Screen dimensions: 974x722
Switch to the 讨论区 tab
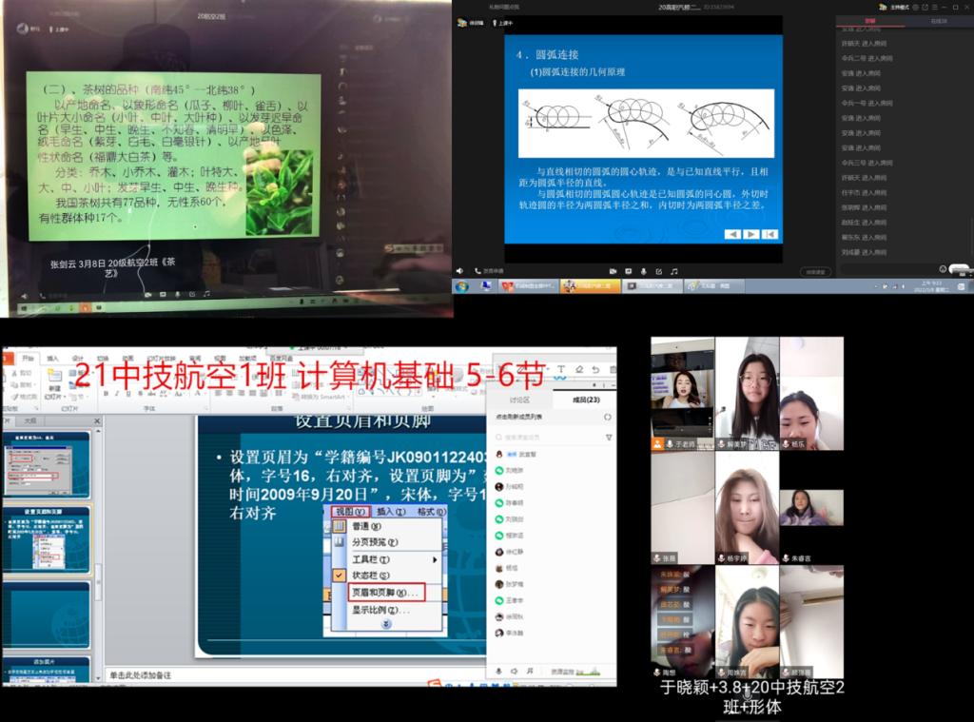[x=519, y=401]
